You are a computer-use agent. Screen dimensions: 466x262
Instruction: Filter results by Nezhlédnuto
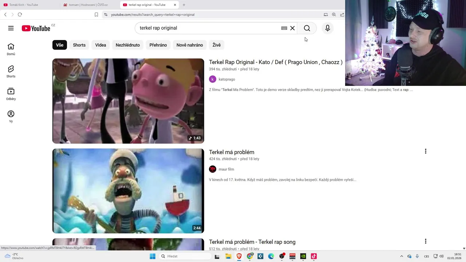point(128,45)
